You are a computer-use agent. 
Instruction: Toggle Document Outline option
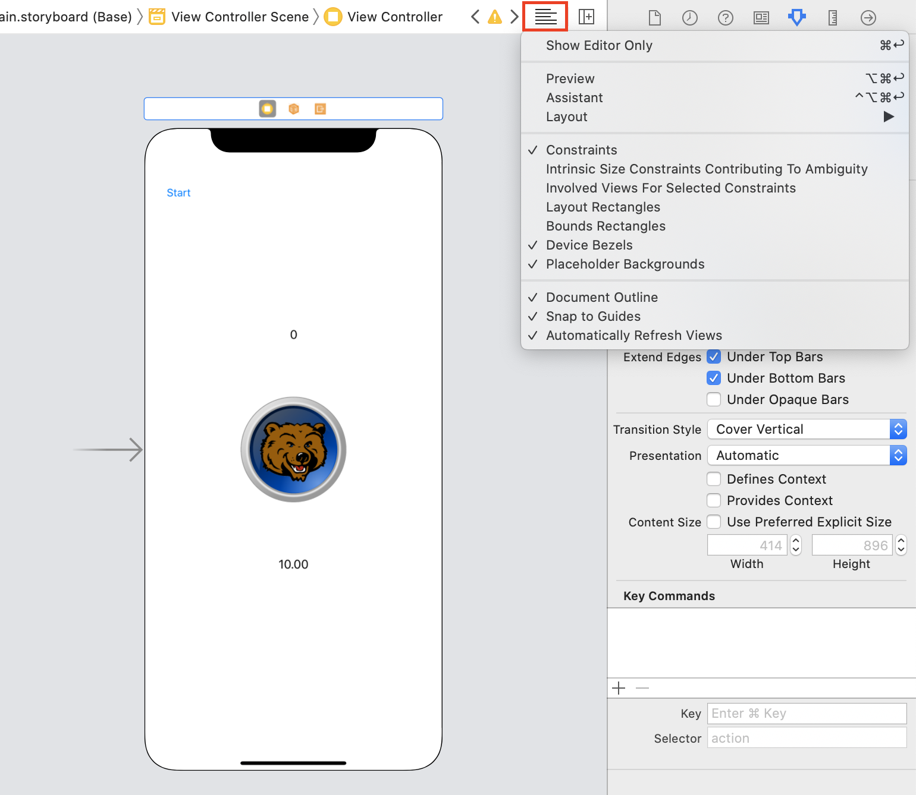coord(715,297)
